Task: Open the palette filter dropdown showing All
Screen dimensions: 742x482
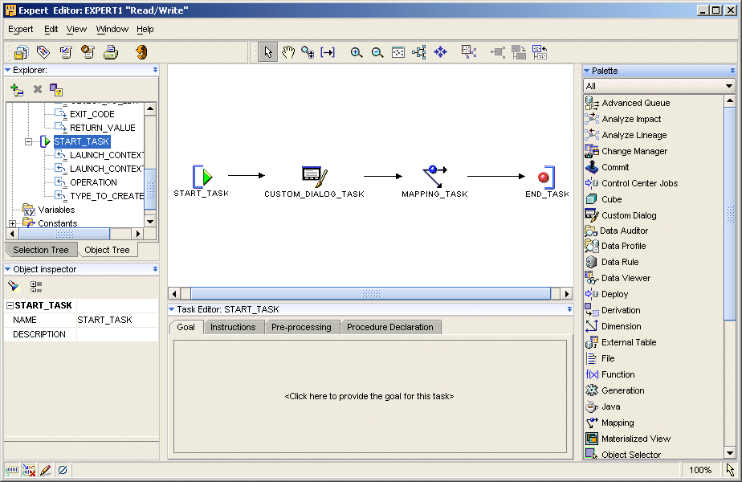Action: [x=729, y=84]
